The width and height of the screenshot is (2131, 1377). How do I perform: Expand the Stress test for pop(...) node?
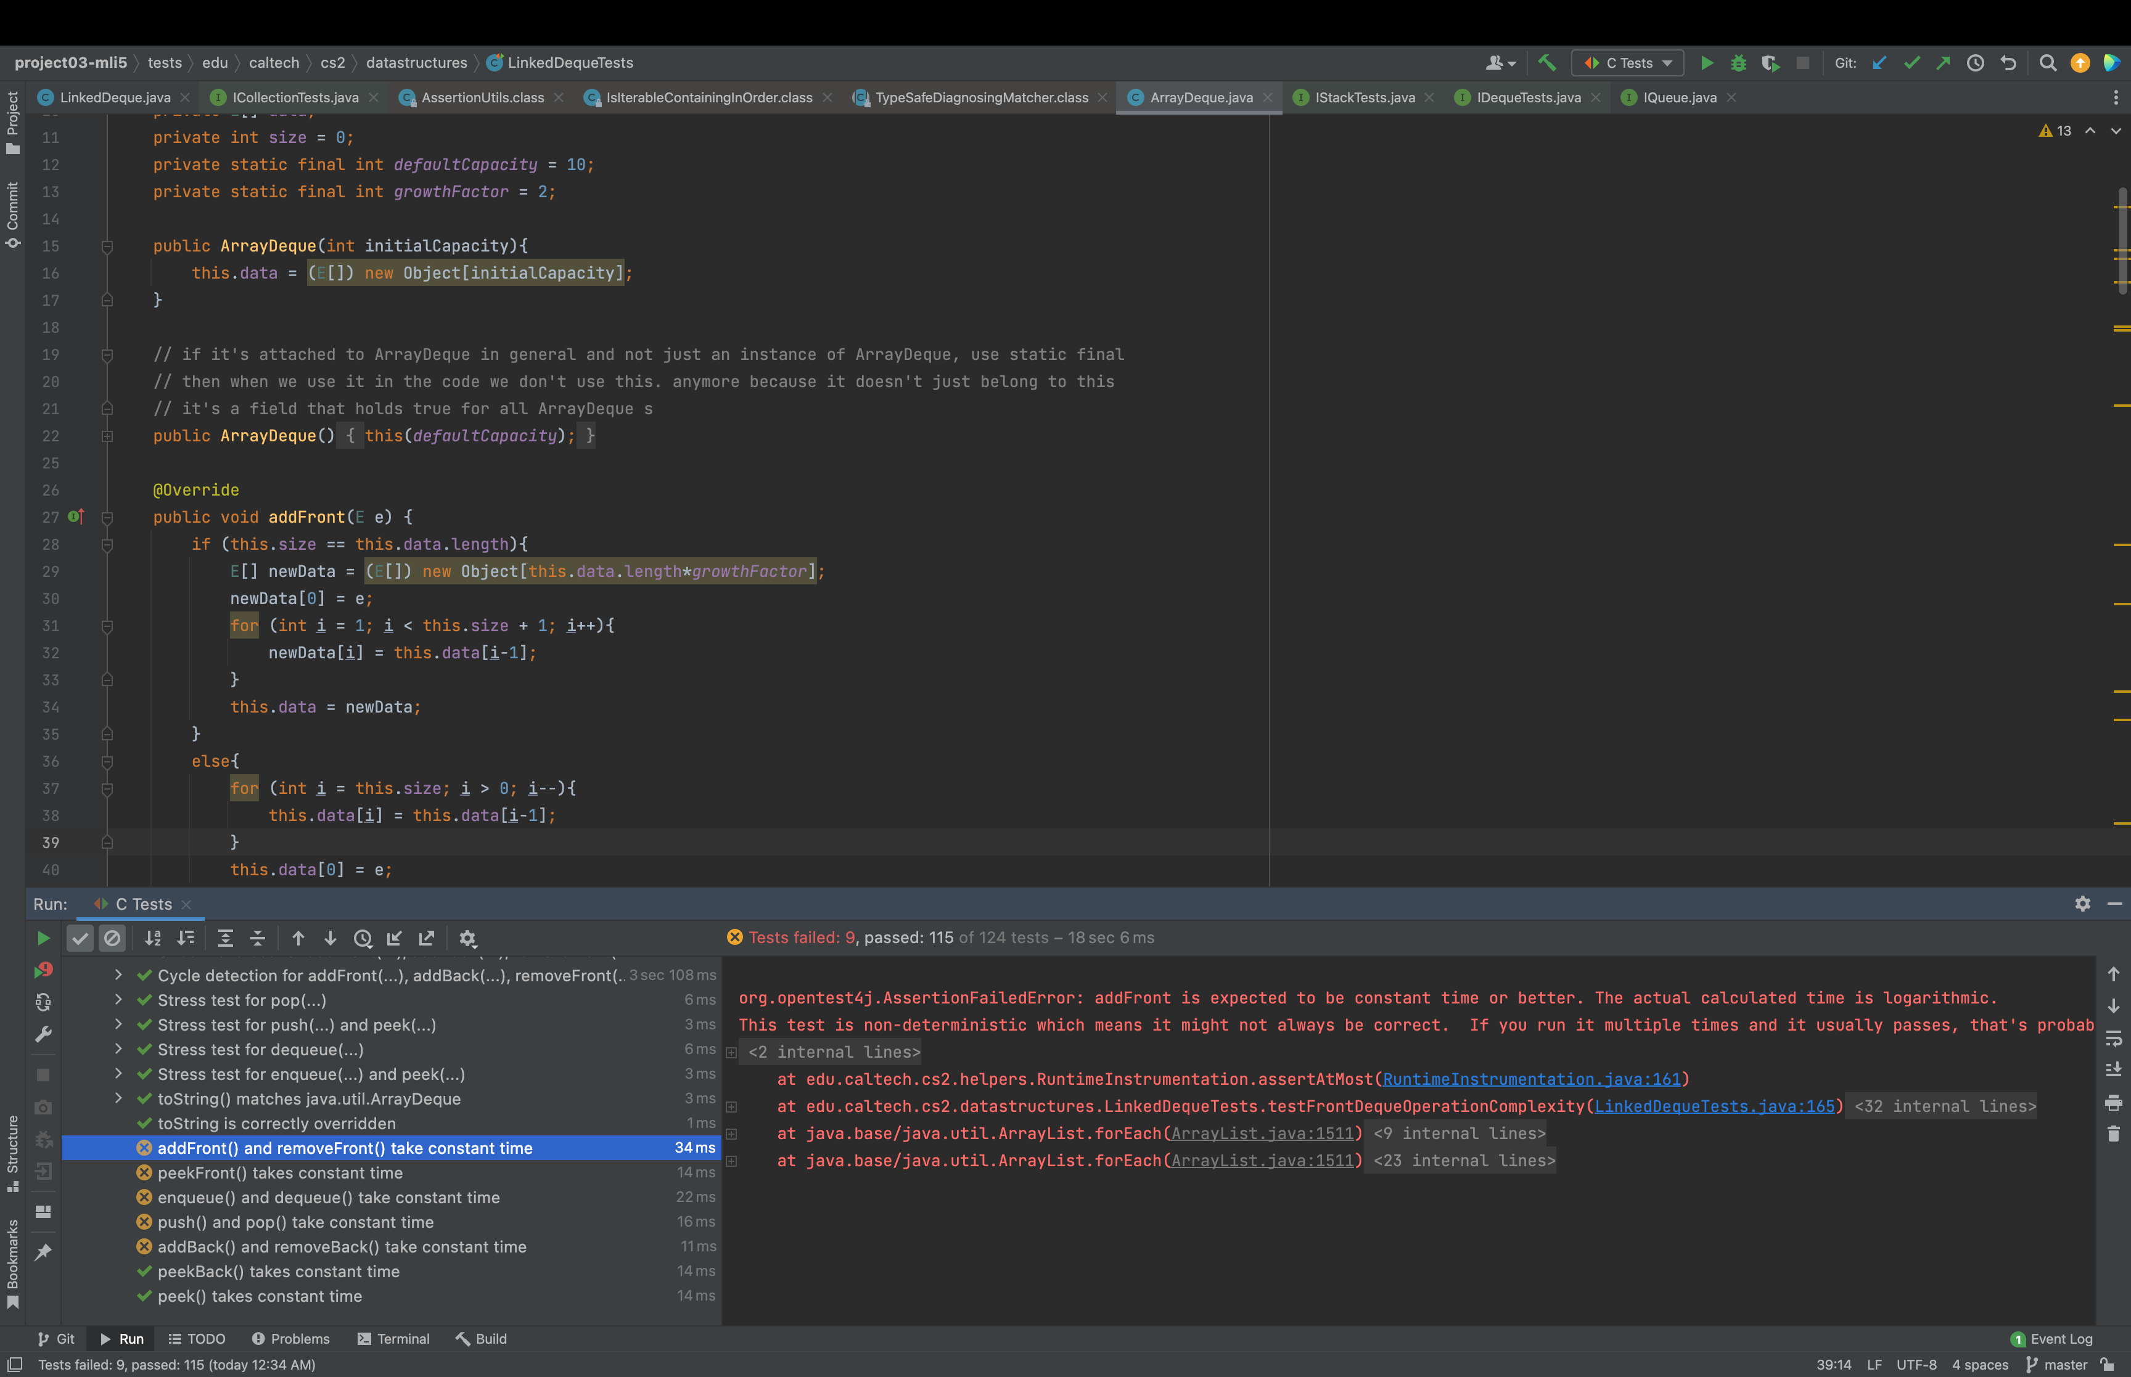point(118,1000)
